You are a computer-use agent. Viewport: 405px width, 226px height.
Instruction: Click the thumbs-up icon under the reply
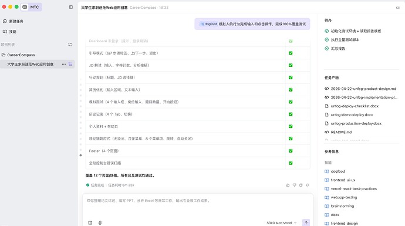point(288,185)
